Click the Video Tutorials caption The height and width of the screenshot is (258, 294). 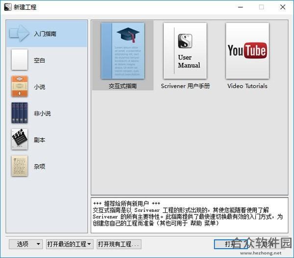[x=247, y=86]
